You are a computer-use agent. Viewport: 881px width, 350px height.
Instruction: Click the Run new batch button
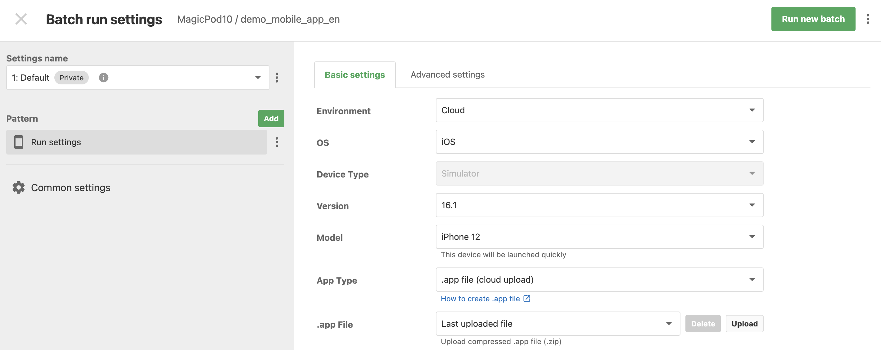[x=813, y=19]
